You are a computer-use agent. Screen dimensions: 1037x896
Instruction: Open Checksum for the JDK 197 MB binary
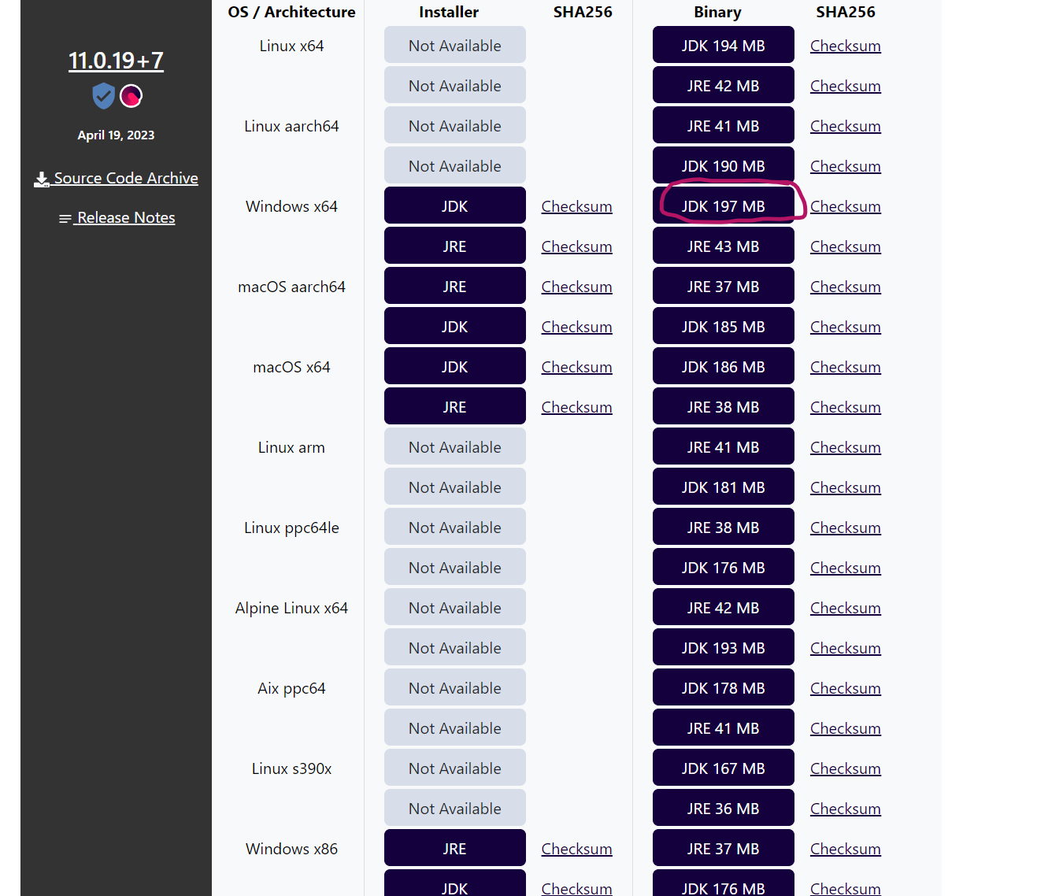(845, 206)
